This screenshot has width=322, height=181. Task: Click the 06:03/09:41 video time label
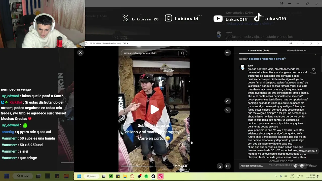point(181,166)
